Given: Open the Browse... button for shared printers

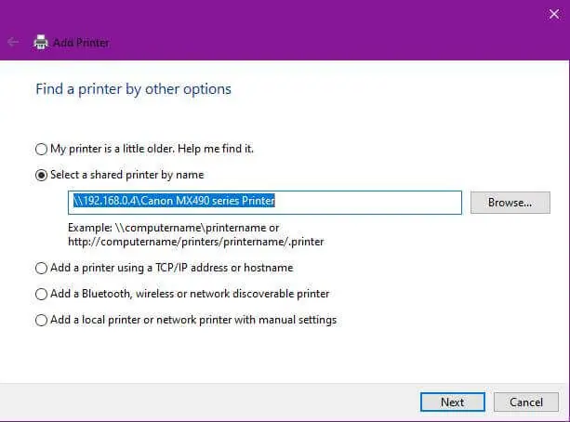Looking at the screenshot, I should click(x=510, y=203).
